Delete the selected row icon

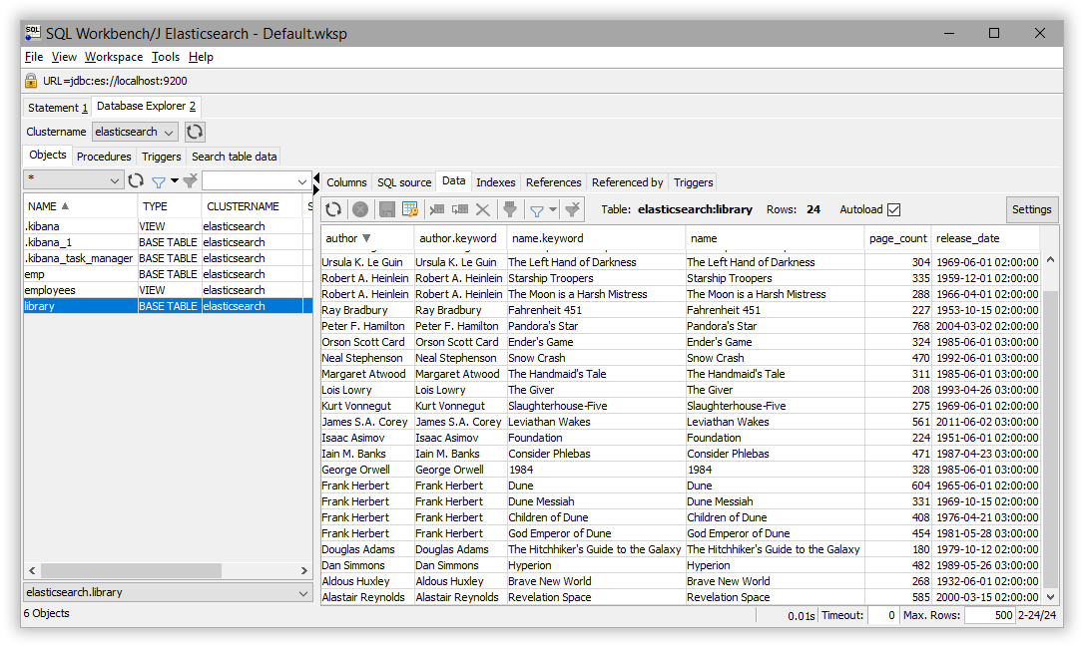pyautogui.click(x=484, y=209)
